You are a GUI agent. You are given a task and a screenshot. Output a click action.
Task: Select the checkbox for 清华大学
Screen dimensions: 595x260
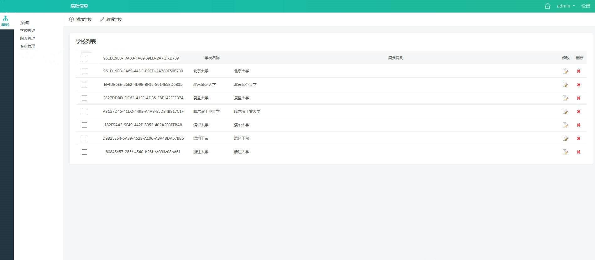click(x=84, y=125)
